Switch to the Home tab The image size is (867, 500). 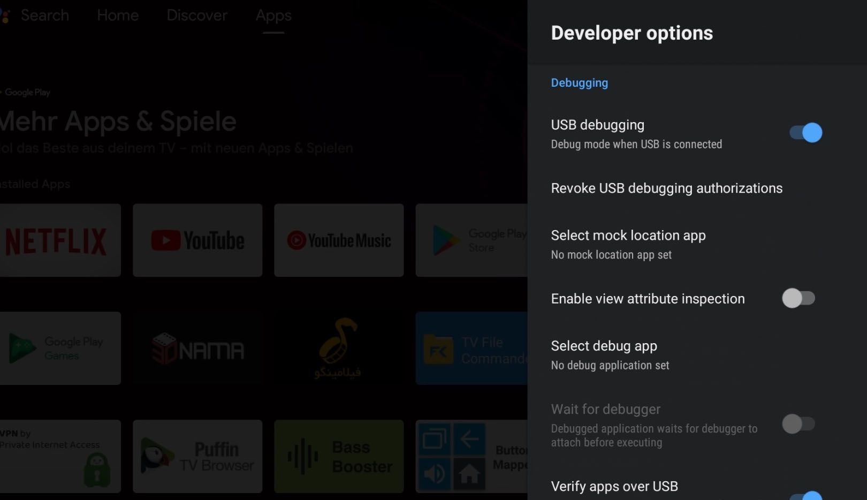[x=118, y=16]
